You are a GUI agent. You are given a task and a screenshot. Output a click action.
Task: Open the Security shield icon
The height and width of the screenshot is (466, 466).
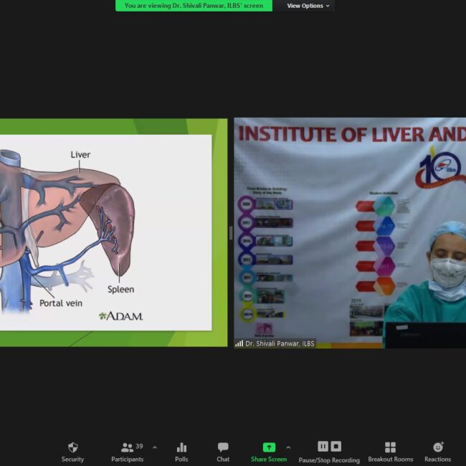click(72, 447)
